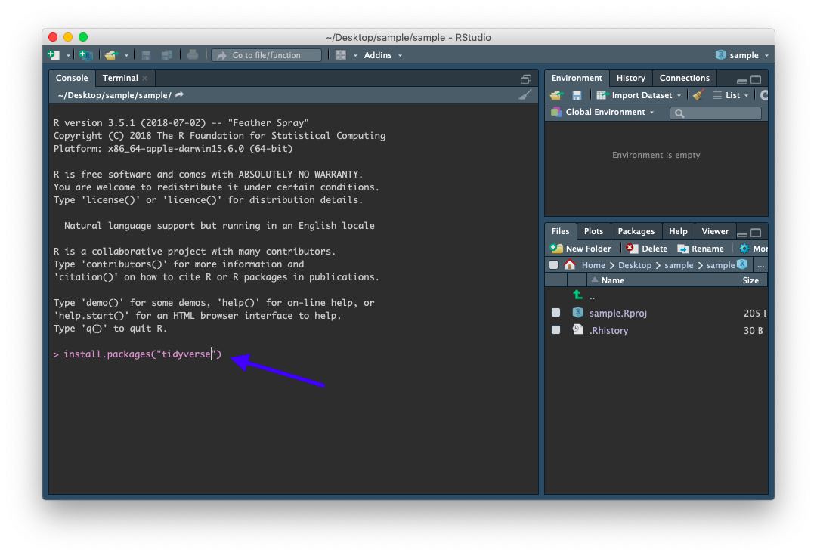Select the History tab
817x556 pixels.
click(x=631, y=78)
